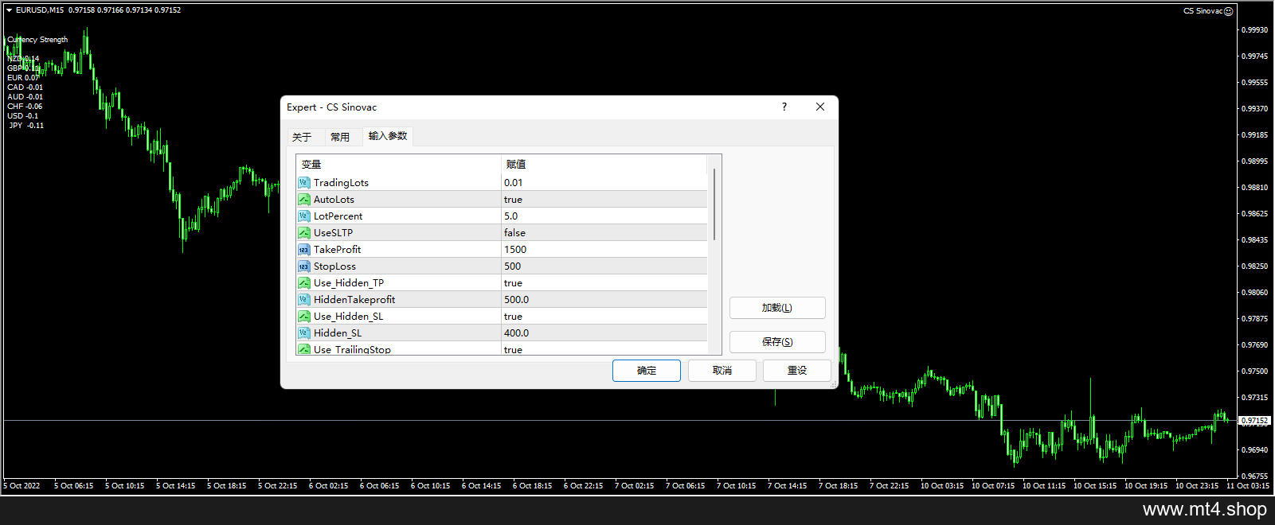Click the StopLoss integer icon
This screenshot has width=1275, height=525.
point(303,266)
